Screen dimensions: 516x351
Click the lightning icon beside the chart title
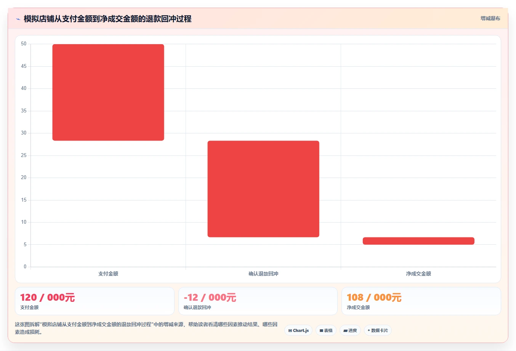(x=18, y=19)
